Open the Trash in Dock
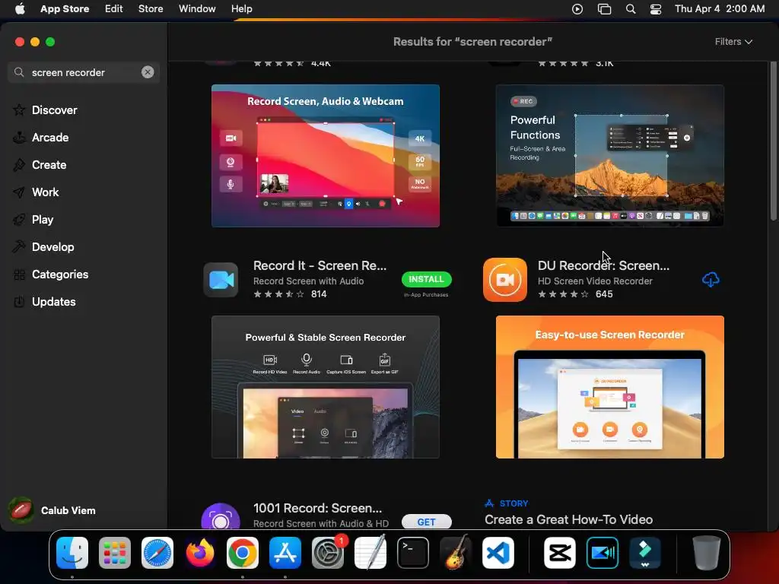 (707, 553)
